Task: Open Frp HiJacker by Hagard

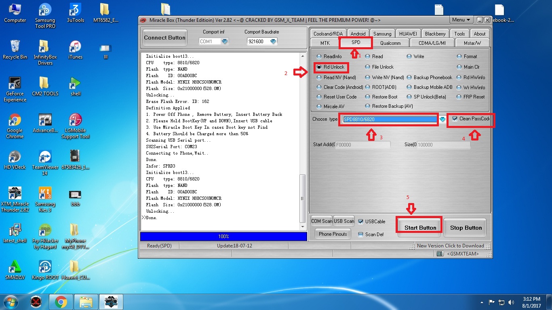Action: coord(45,236)
